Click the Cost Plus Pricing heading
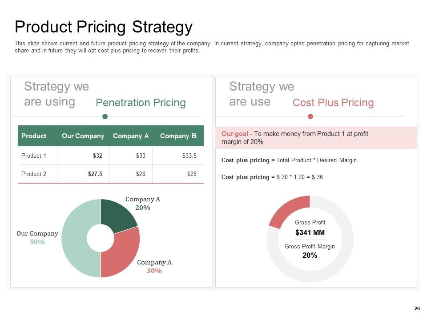Viewport: 427px width, 320px height. (x=333, y=103)
